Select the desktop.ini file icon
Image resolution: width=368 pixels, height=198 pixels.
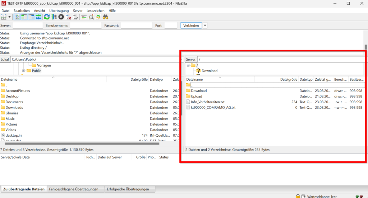coord(3,135)
